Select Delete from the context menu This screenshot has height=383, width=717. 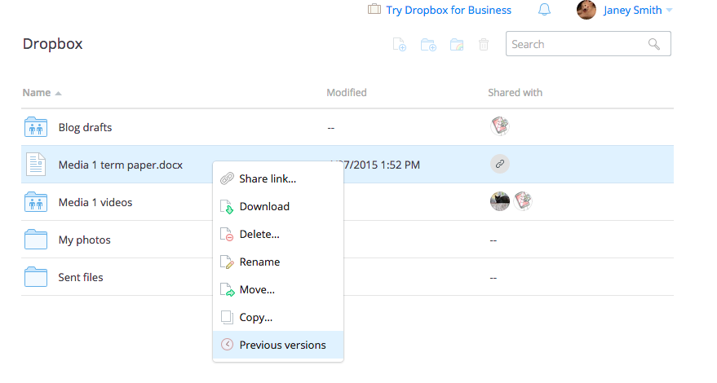(x=259, y=234)
